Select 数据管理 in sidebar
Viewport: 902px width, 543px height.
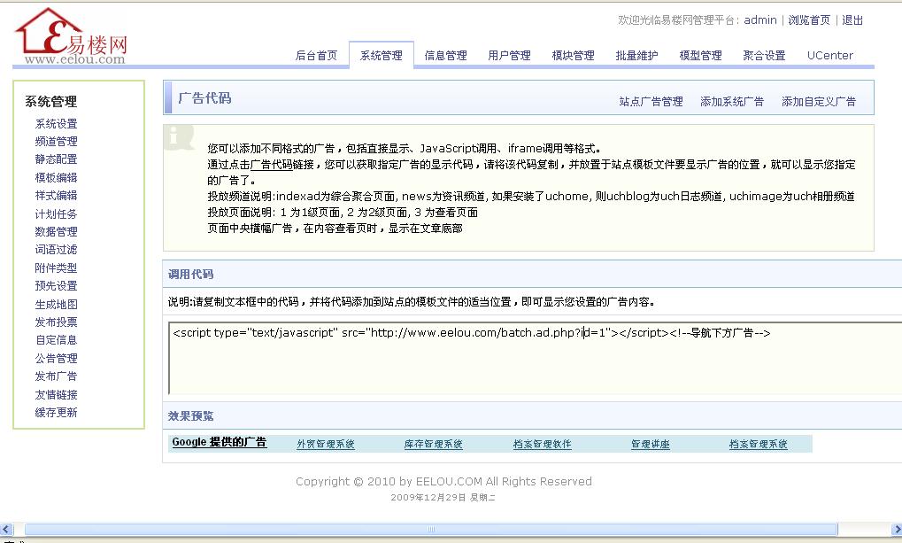point(56,231)
